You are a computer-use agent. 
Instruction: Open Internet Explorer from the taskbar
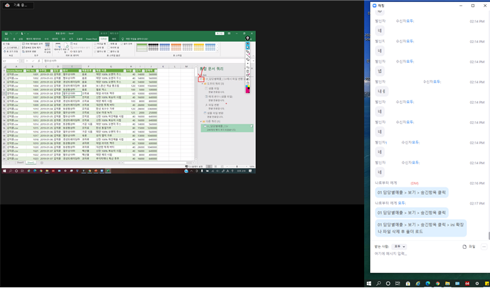pyautogui.click(x=417, y=283)
